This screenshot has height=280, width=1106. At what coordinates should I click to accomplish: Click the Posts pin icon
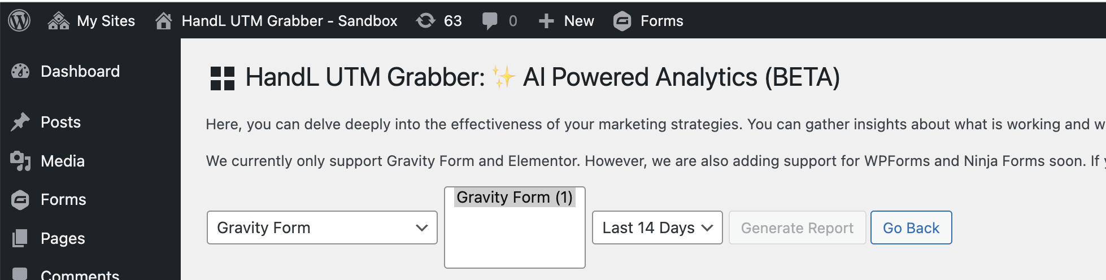click(x=20, y=122)
